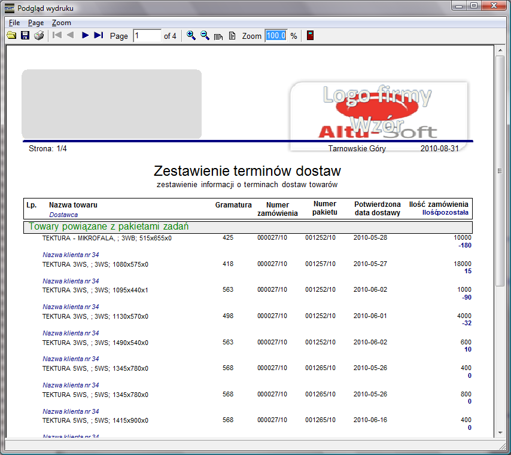The height and width of the screenshot is (455, 511).
Task: Click the fit page width icon
Action: 218,36
